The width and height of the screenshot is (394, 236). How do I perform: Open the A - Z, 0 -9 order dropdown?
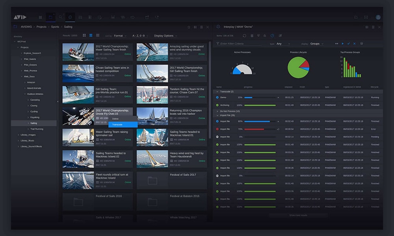[140, 36]
